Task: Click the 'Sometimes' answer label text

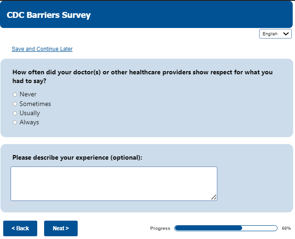Action: tap(35, 104)
